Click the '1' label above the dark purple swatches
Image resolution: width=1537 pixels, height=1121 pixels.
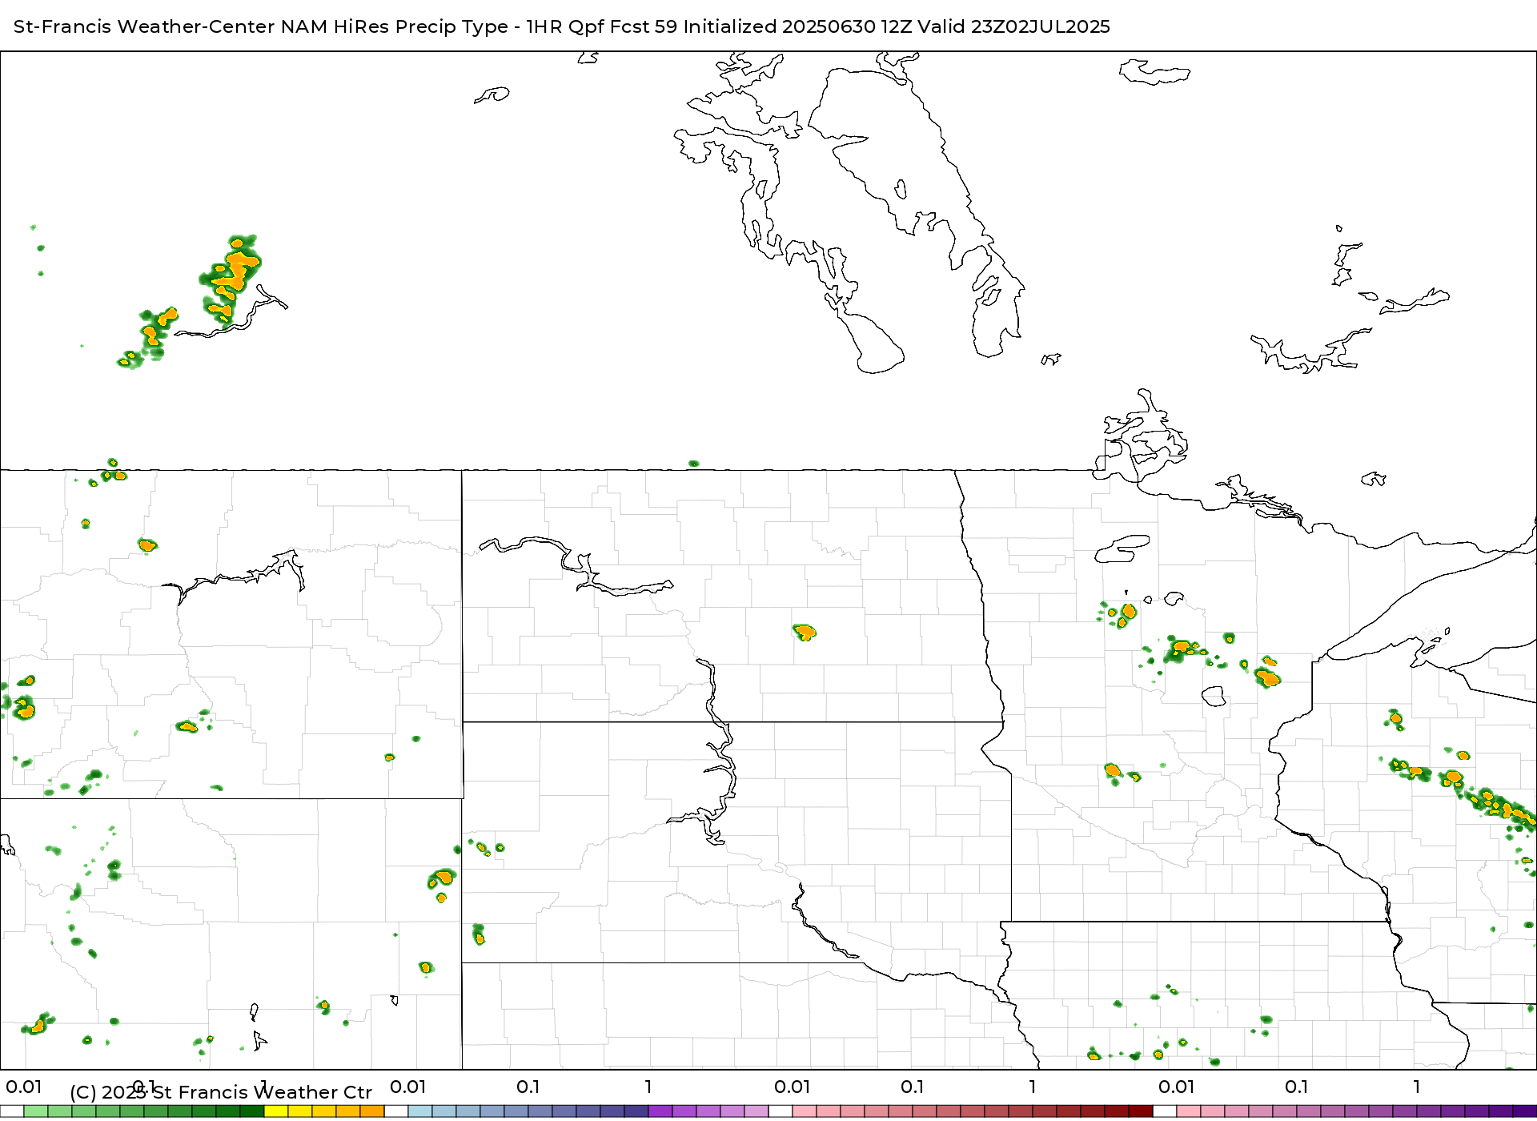coord(1417,1087)
